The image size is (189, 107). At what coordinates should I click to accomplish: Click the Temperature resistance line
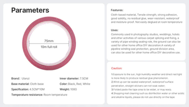pos(39,95)
